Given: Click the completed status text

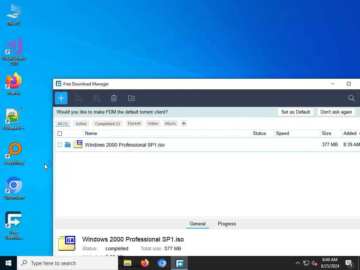Looking at the screenshot, I should (x=117, y=249).
